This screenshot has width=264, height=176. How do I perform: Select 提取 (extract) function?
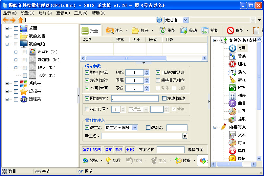242,119
